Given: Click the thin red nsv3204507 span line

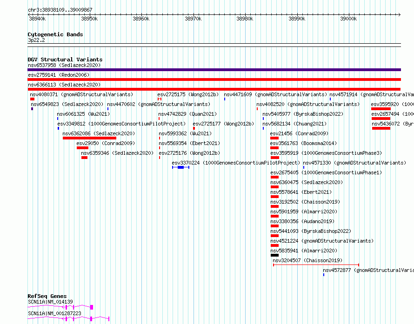Looking at the screenshot, I should click(316, 265).
